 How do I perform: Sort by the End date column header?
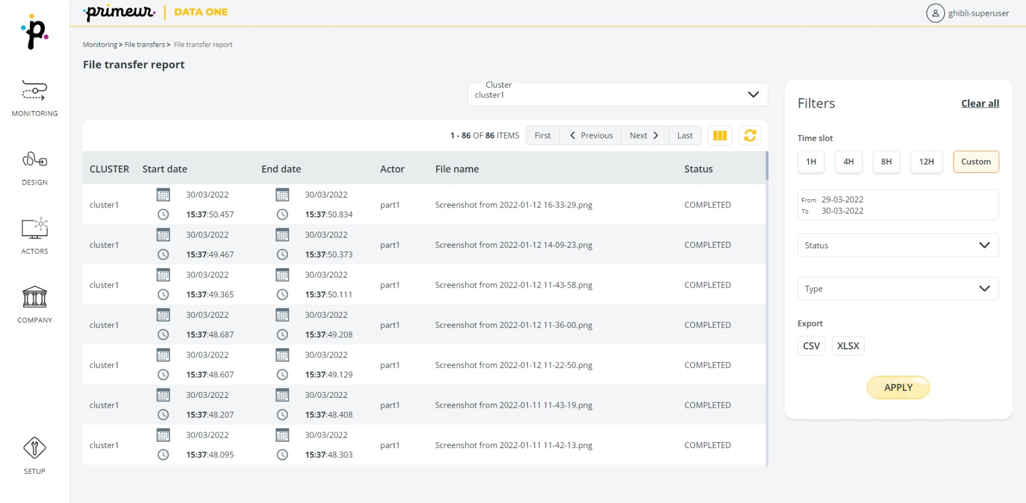(281, 169)
